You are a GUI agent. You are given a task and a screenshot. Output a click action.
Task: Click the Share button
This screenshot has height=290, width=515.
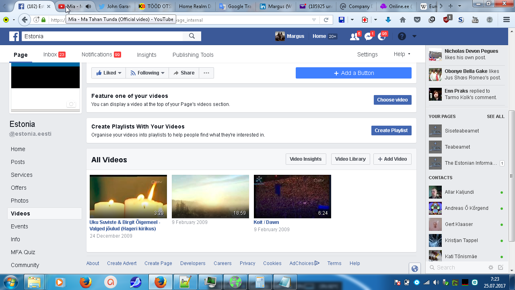tap(184, 73)
